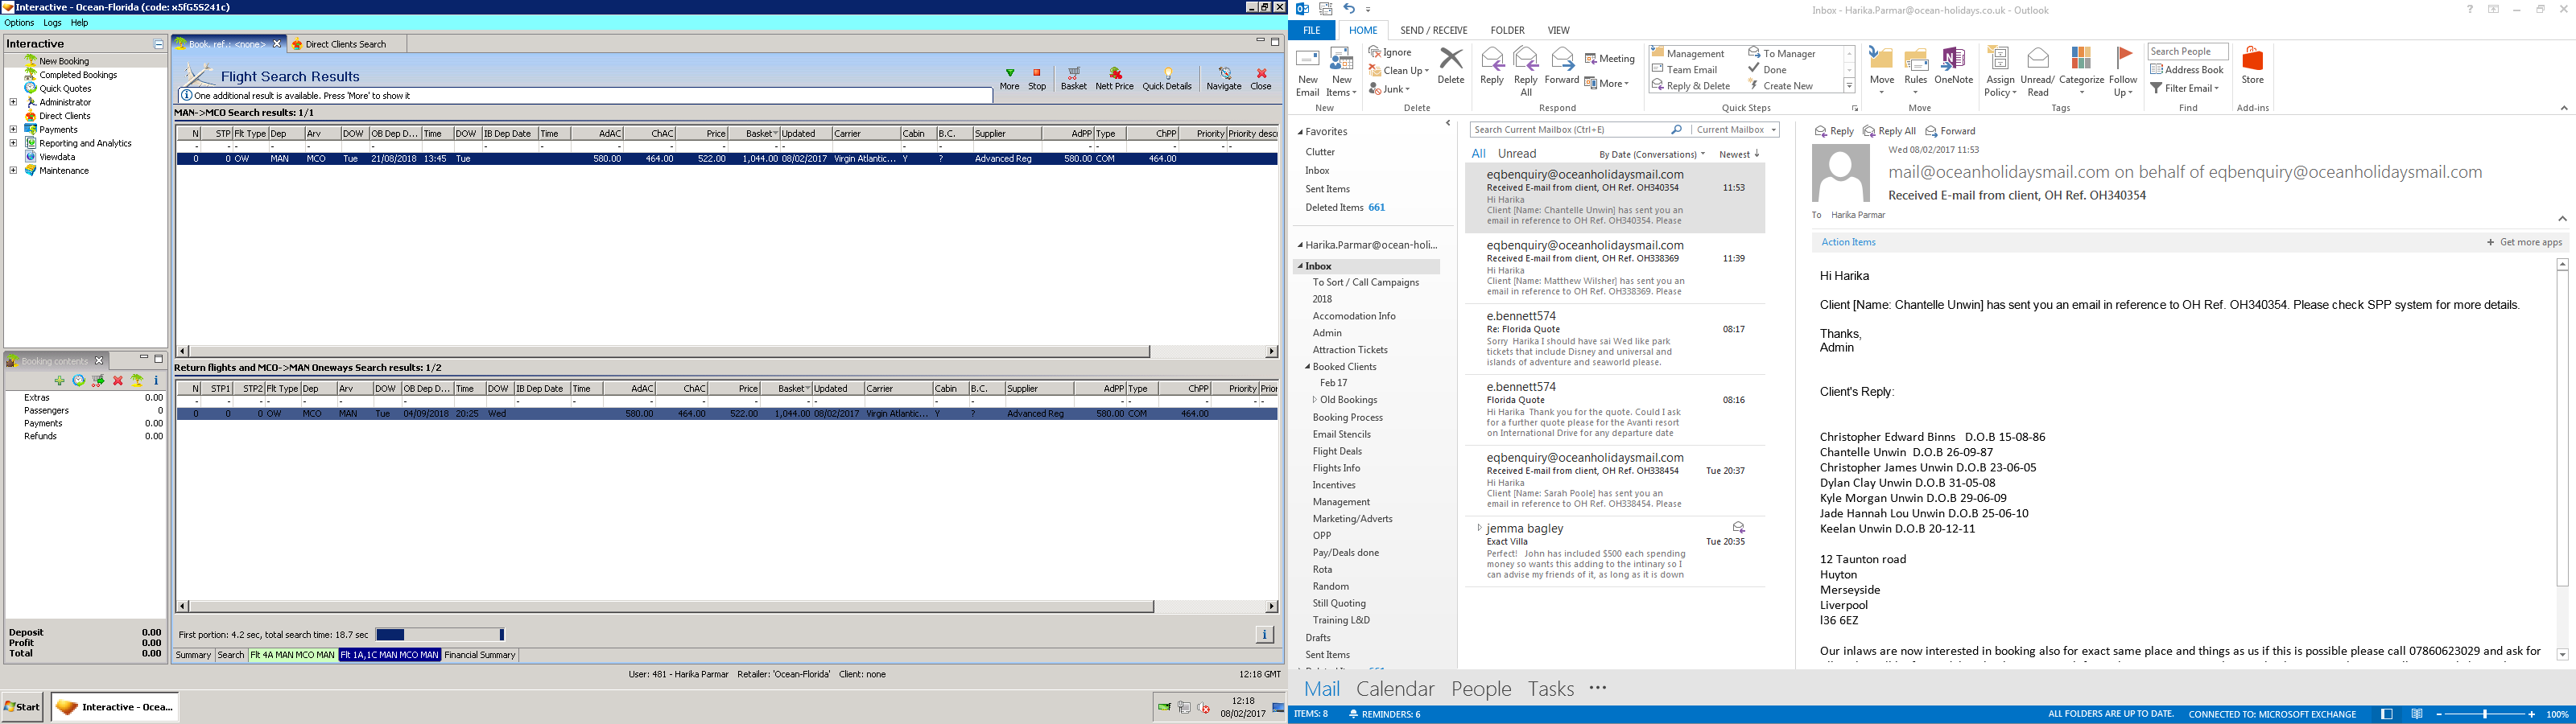The height and width of the screenshot is (724, 2576).
Task: Expand the Administrator tree node
Action: 13,102
